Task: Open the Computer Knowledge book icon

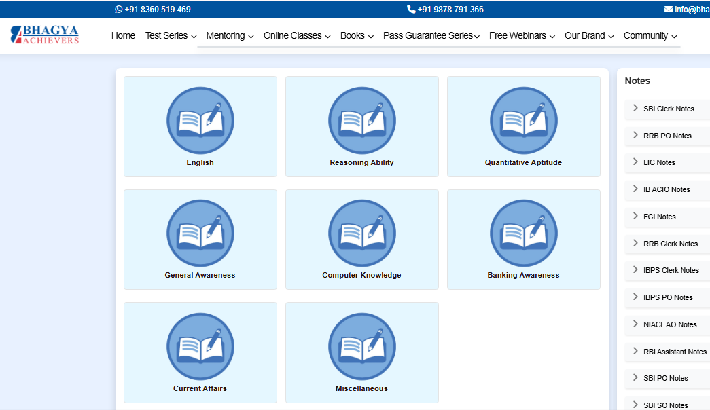Action: tap(361, 234)
